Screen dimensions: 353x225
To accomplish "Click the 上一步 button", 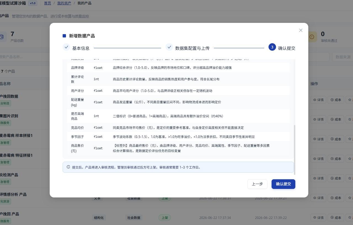I will pyautogui.click(x=257, y=184).
